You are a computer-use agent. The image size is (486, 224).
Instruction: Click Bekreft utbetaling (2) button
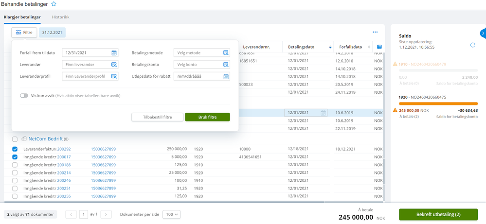point(438,214)
